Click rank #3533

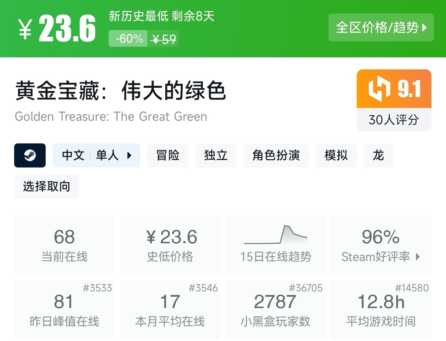coord(97,288)
